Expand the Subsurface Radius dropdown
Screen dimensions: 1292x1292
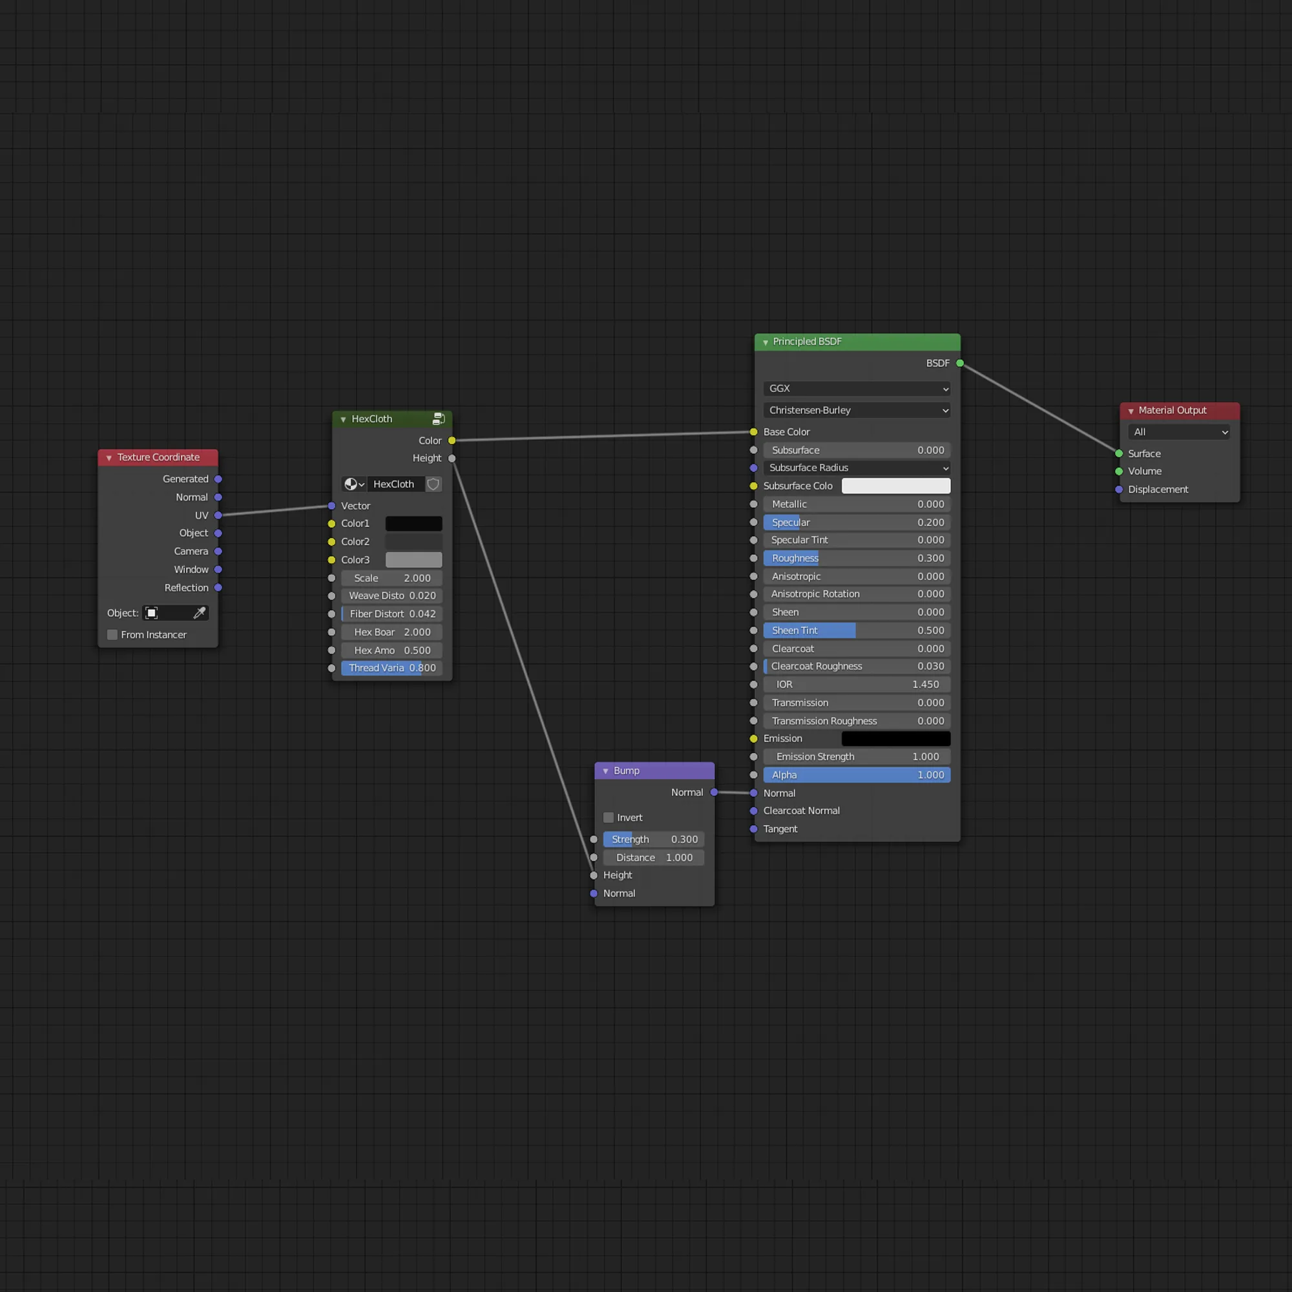tap(856, 468)
